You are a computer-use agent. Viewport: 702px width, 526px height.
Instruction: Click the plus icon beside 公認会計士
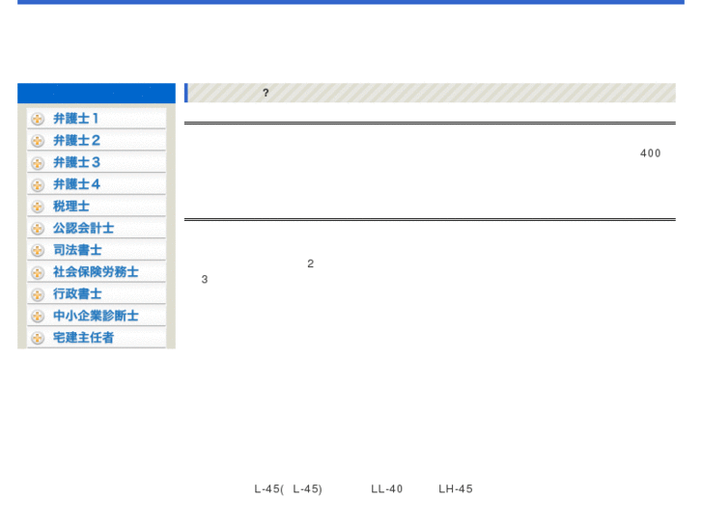coord(38,229)
